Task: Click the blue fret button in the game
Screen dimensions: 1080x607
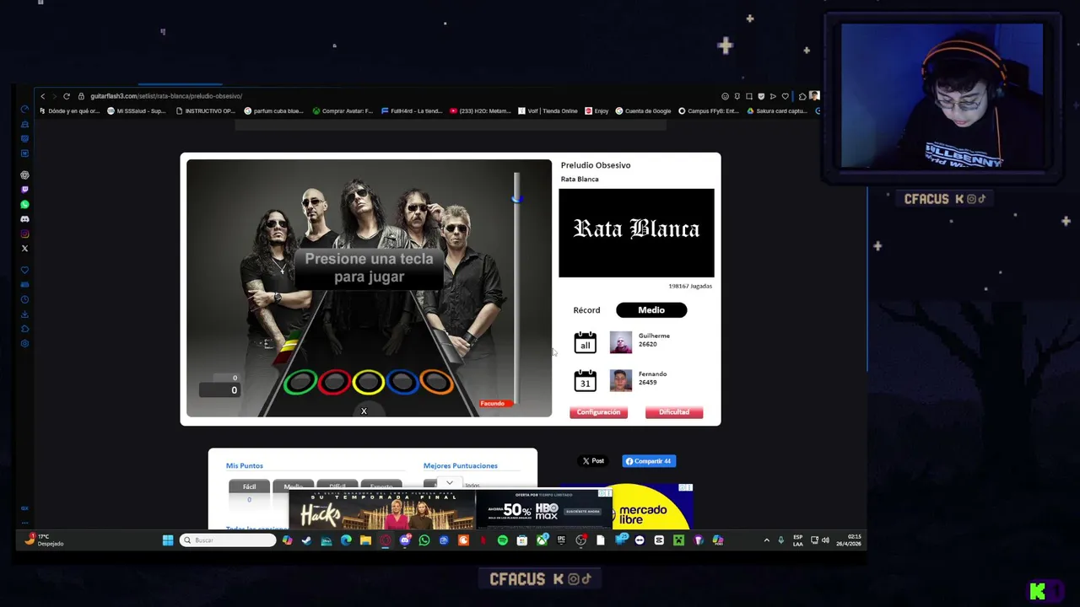Action: click(402, 383)
